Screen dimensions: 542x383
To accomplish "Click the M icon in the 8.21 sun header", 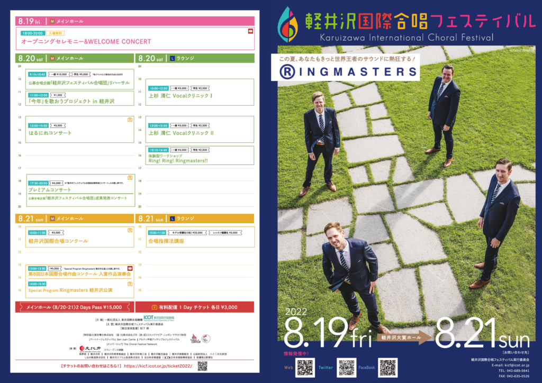I will tap(52, 218).
